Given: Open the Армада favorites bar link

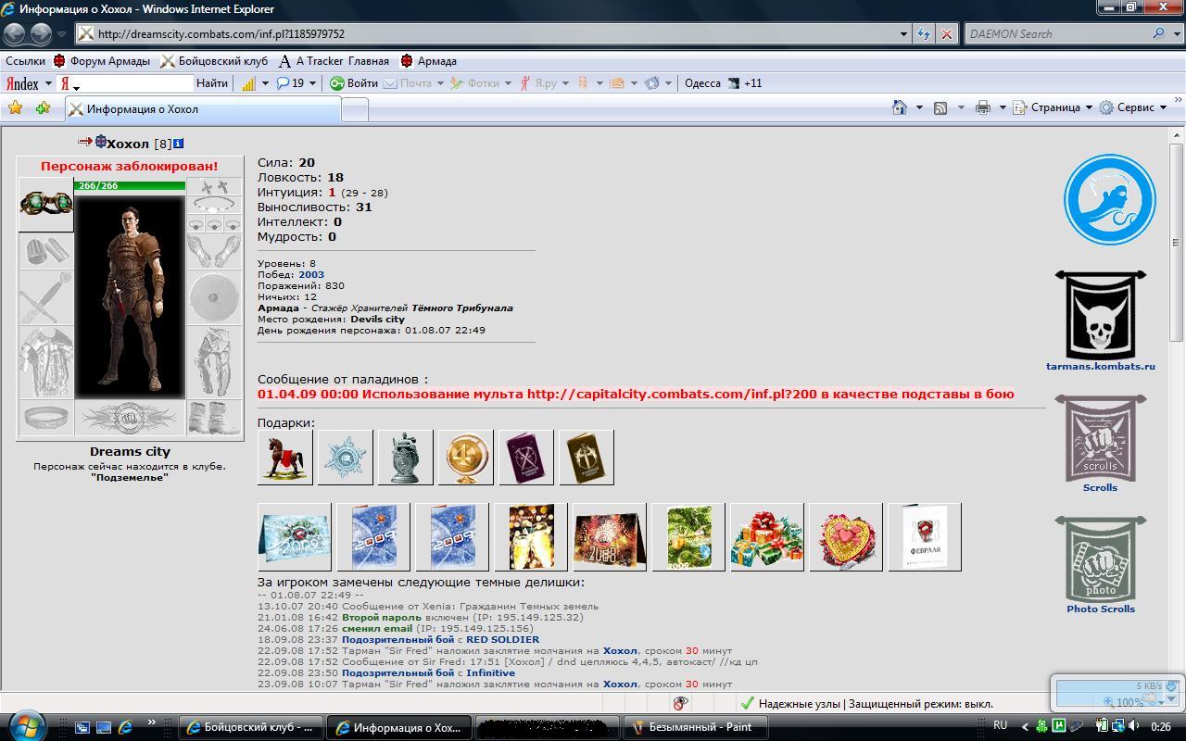Looking at the screenshot, I should coord(428,61).
